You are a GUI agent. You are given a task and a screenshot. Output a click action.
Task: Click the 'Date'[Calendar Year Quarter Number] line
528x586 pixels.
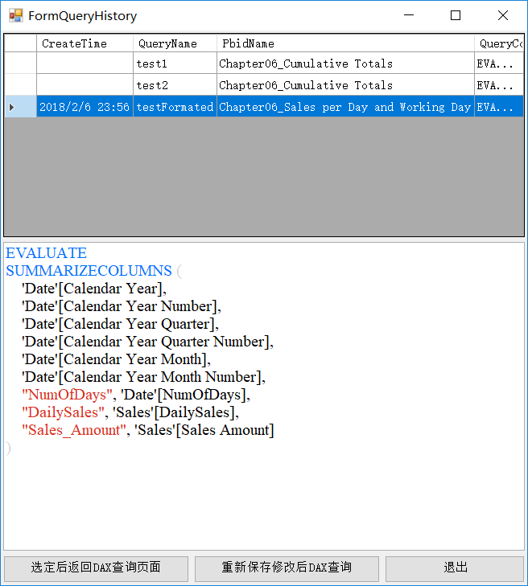click(x=147, y=342)
